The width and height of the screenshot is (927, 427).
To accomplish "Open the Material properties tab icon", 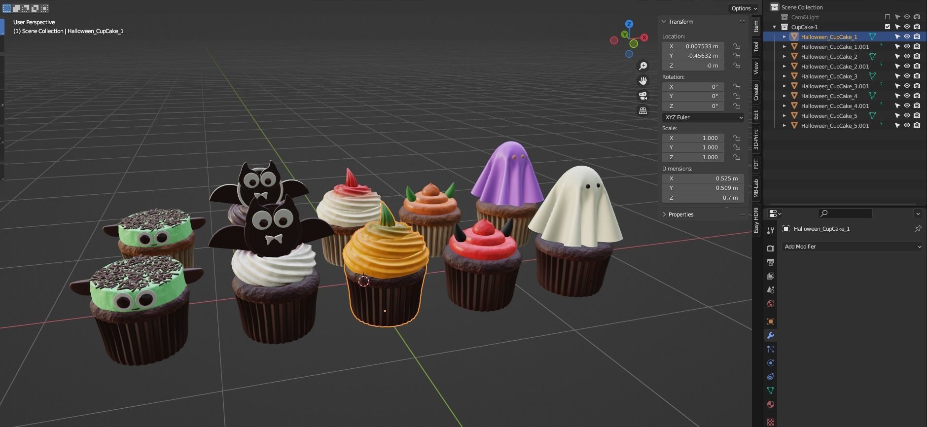I will pos(771,404).
